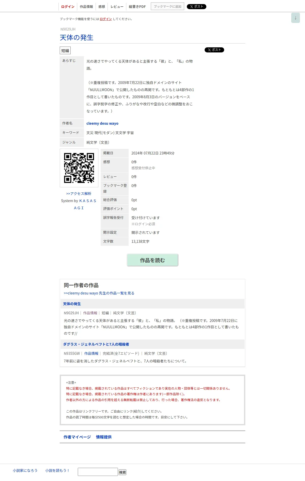Click the scroll-down arrow button
Screen dimensions: 305x481
tap(295, 18)
